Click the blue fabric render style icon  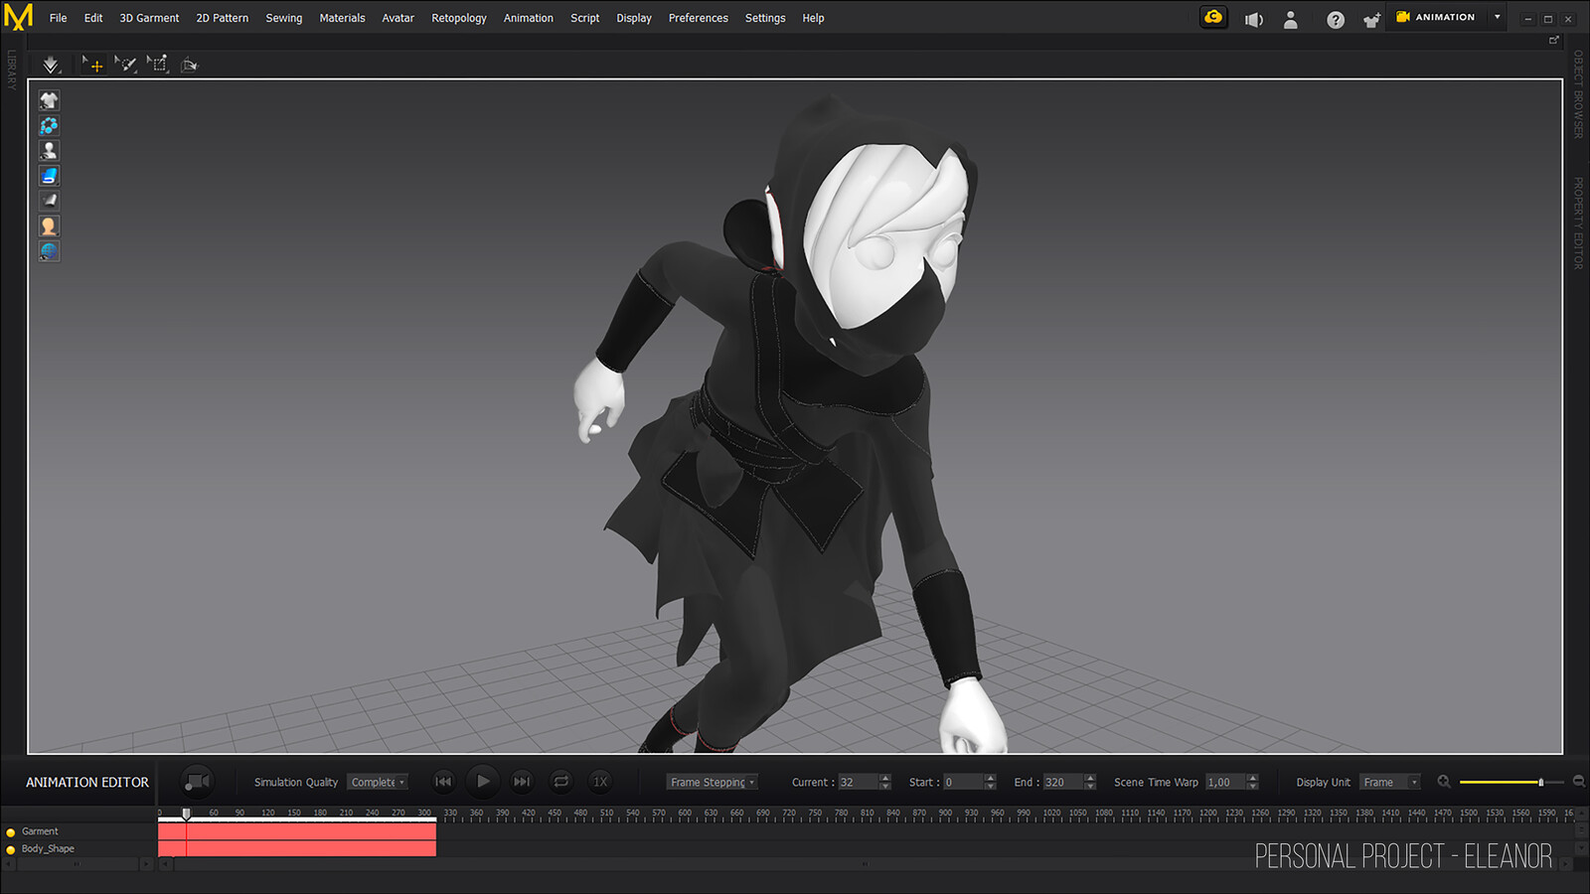coord(49,176)
